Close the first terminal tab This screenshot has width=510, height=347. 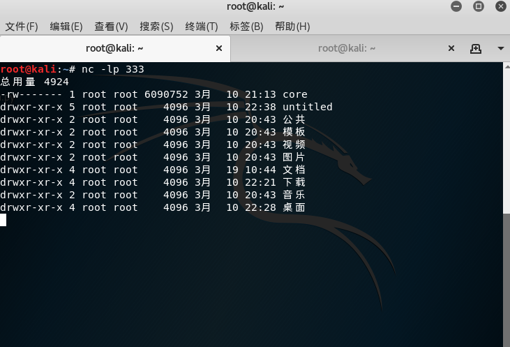[219, 48]
